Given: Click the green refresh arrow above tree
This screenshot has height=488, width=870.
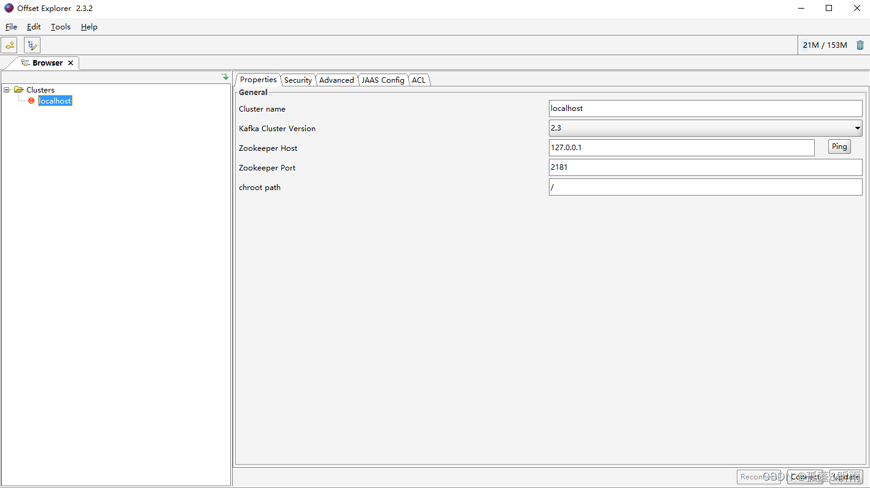Looking at the screenshot, I should pyautogui.click(x=225, y=77).
